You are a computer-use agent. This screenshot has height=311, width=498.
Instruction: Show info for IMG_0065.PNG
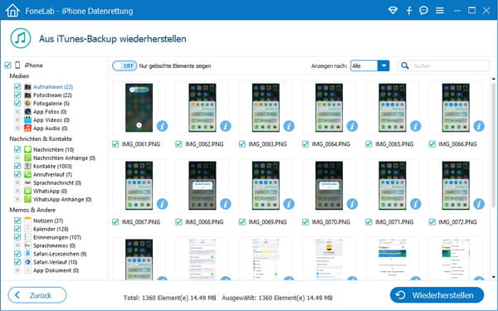pos(416,126)
